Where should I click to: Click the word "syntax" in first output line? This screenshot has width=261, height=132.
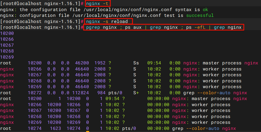point(183,10)
